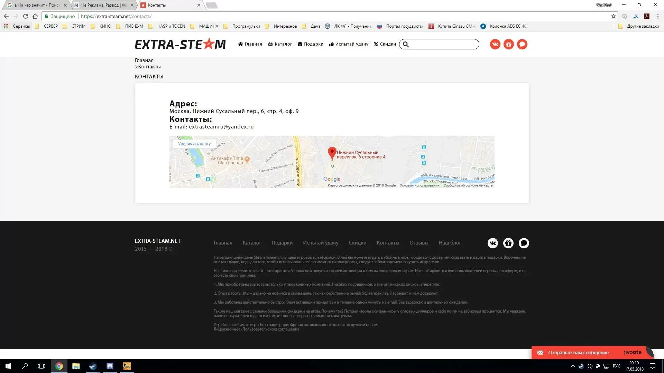The width and height of the screenshot is (664, 373).
Task: Open the Програмульки bookmarks folder
Action: coord(242,26)
